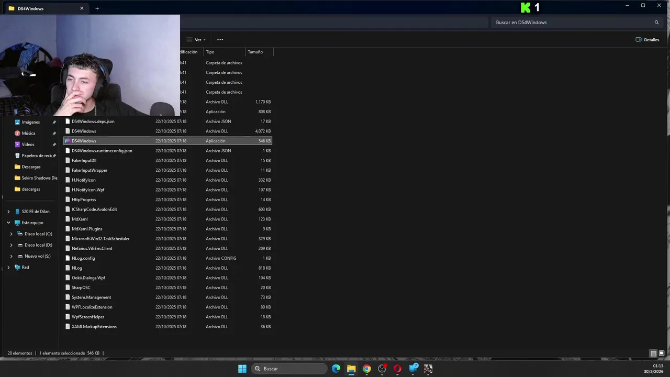Select the HttpProgress DLL icon
This screenshot has width=670, height=377.
[x=68, y=199]
